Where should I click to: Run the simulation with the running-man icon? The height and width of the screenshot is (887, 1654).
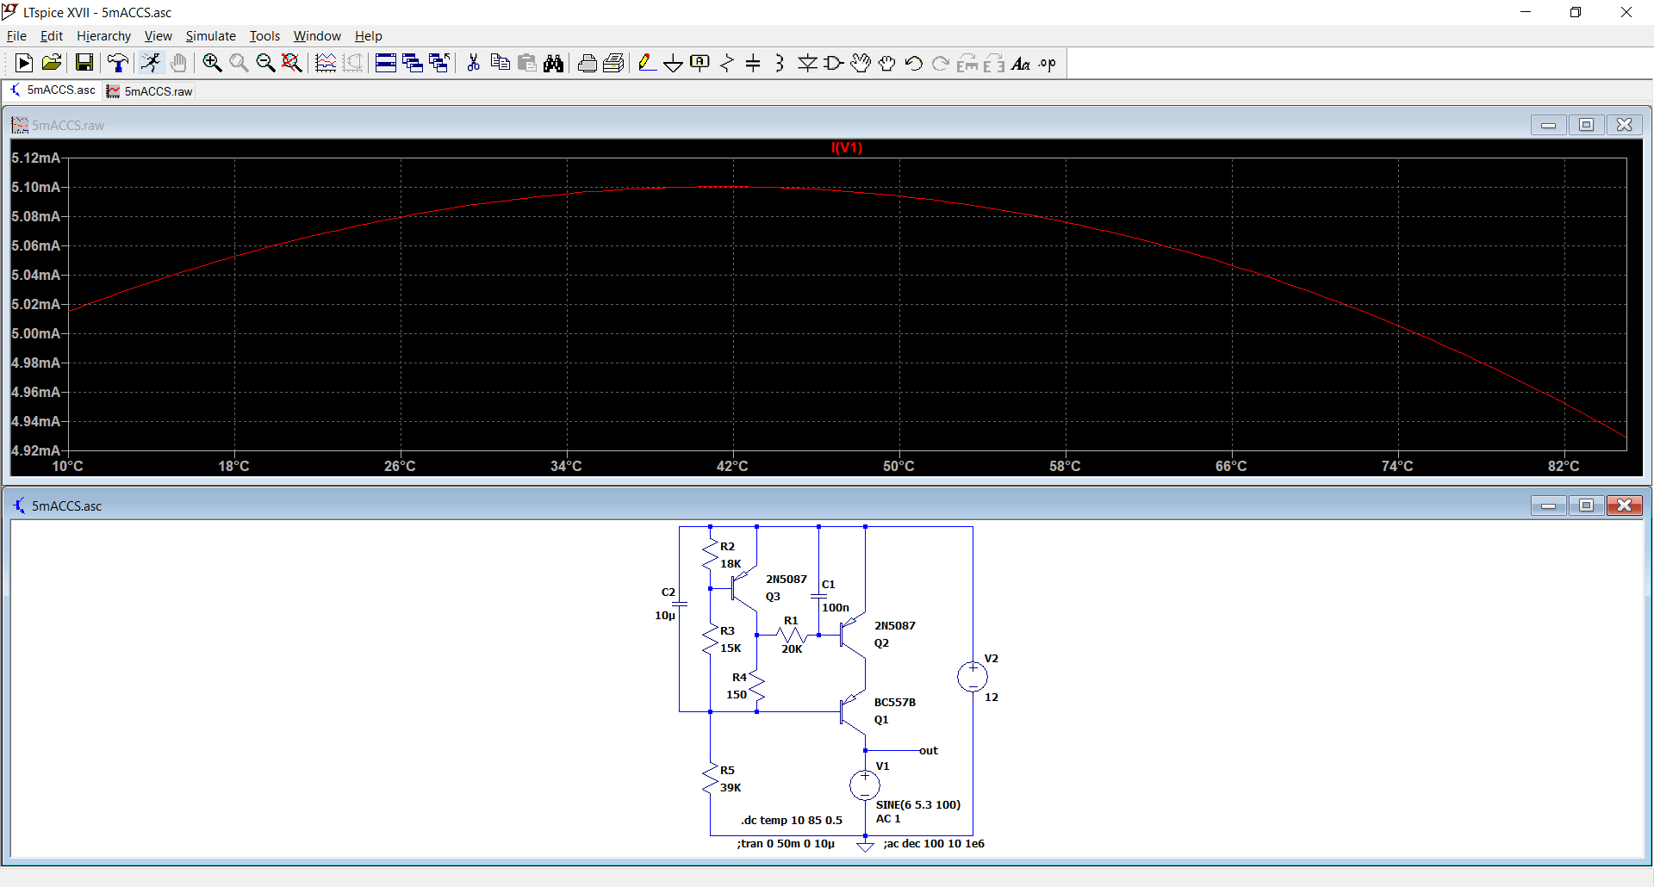[x=151, y=63]
